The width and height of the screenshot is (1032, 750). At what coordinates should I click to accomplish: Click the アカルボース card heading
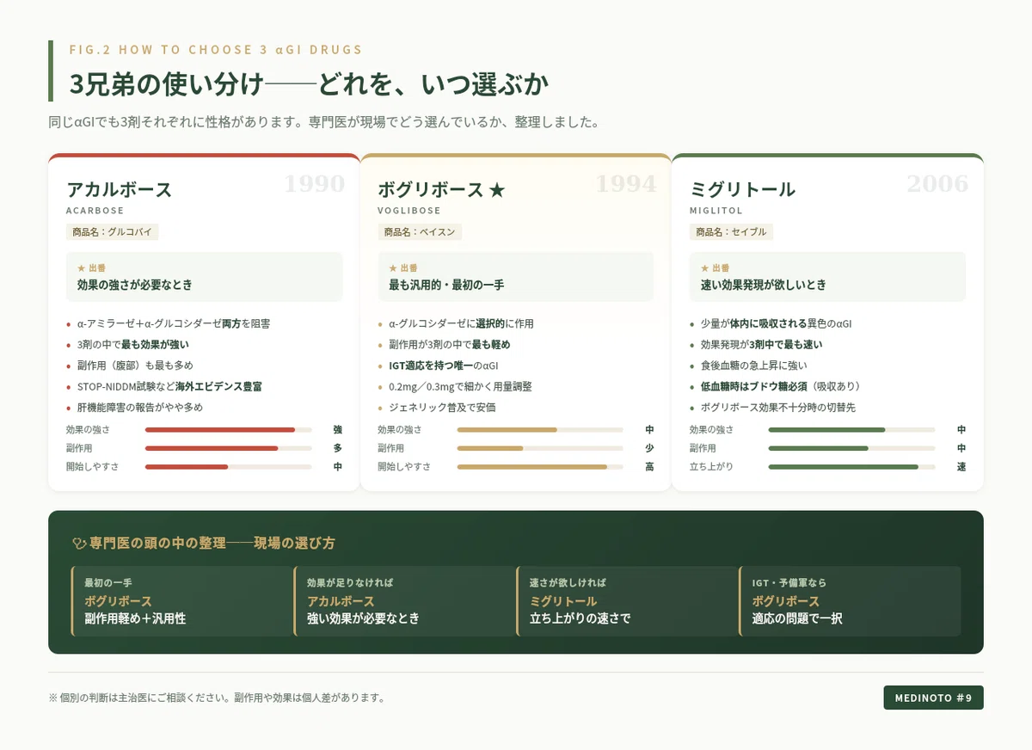pos(119,190)
